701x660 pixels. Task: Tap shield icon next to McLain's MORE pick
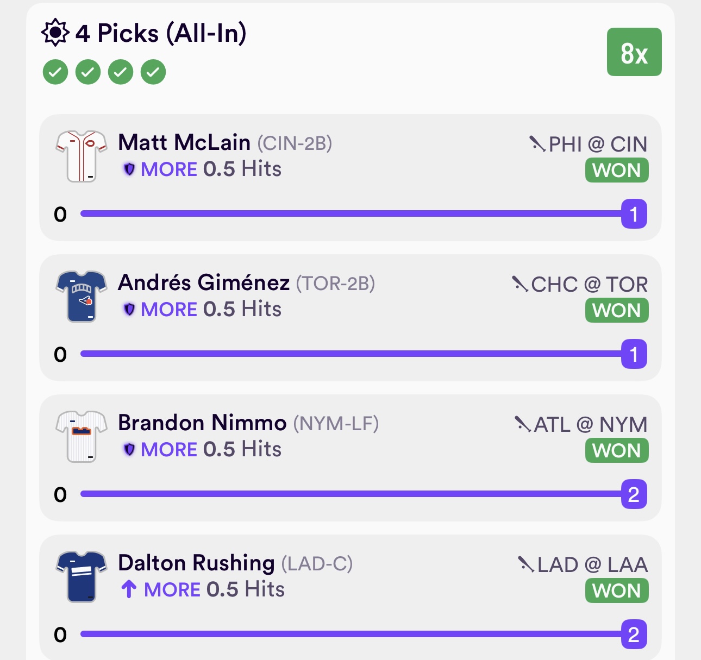pyautogui.click(x=129, y=169)
